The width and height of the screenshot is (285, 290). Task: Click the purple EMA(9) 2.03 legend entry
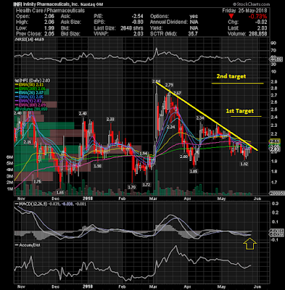pos(28,101)
